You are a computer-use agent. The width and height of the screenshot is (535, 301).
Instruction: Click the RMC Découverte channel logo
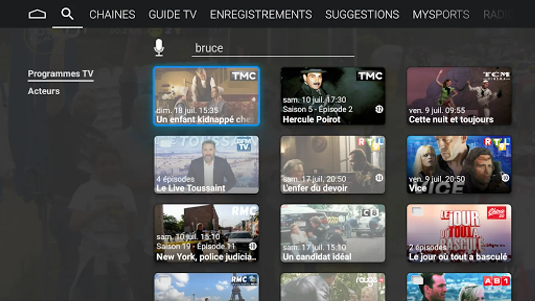point(244,280)
